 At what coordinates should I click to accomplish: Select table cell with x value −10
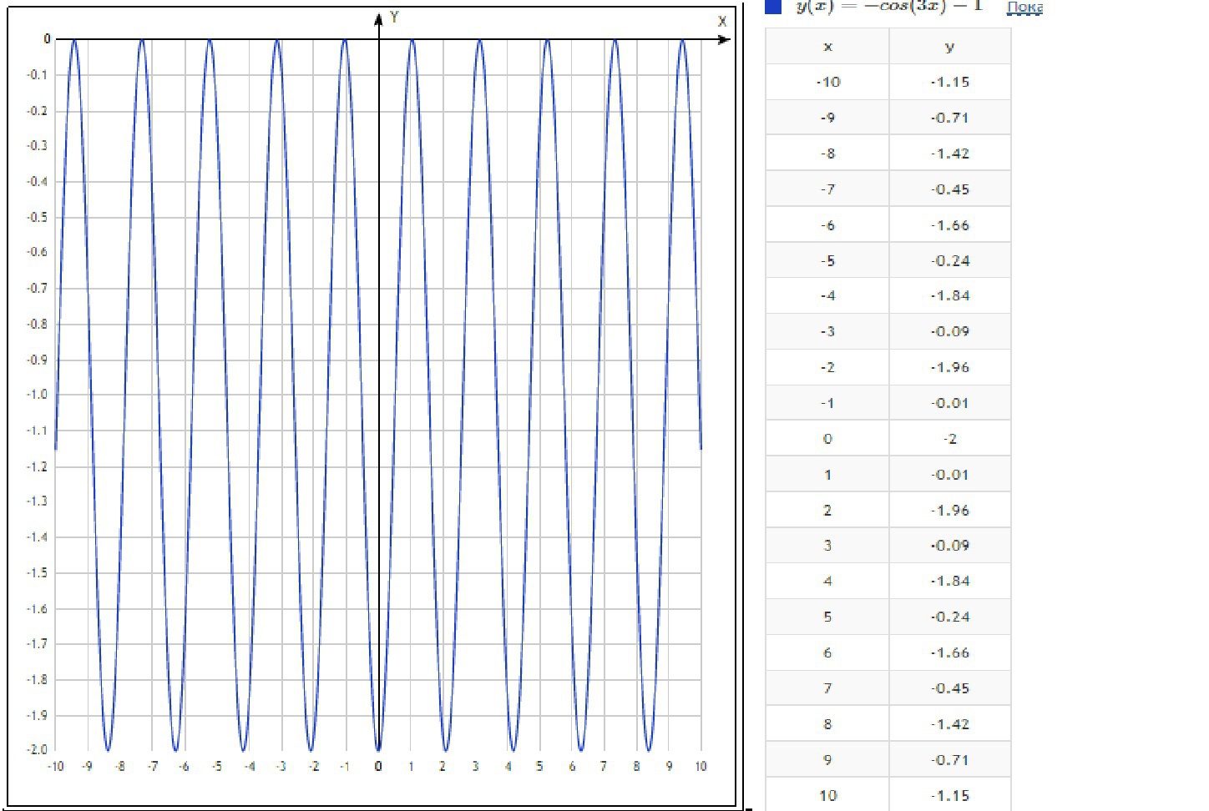tap(827, 82)
